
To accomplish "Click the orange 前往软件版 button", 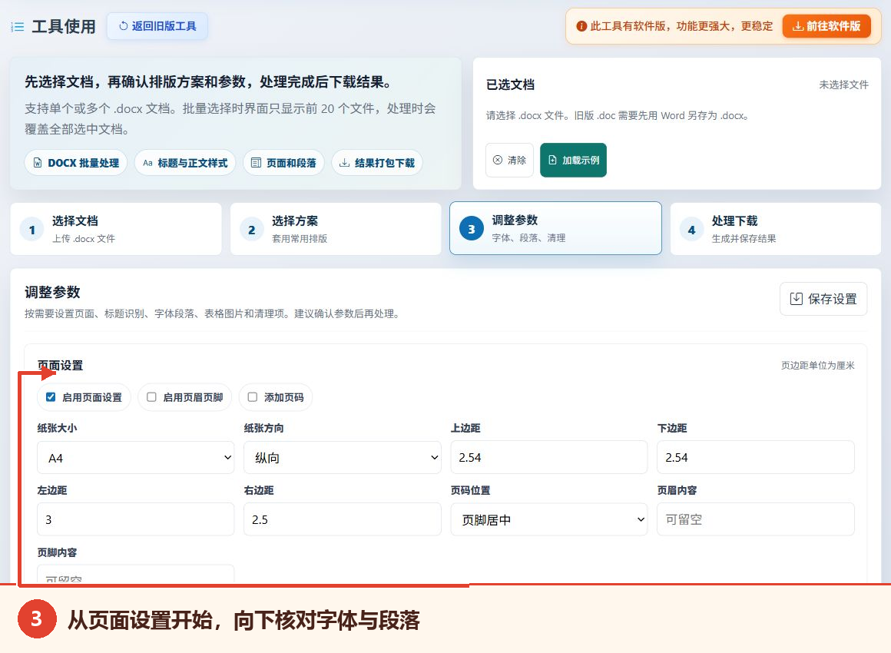I will [826, 26].
